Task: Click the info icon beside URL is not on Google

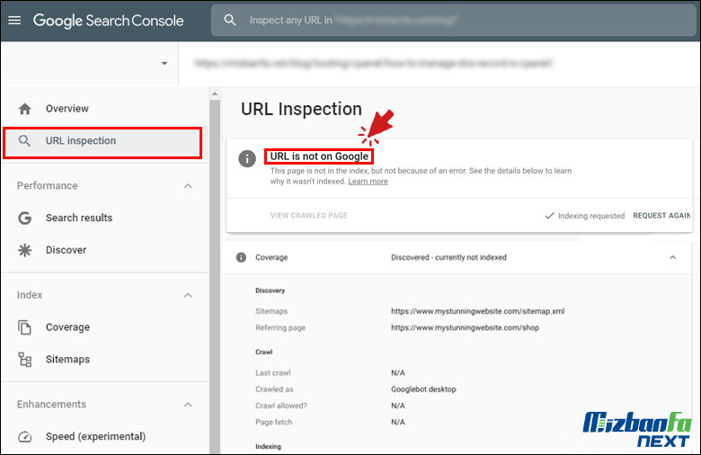Action: point(247,158)
